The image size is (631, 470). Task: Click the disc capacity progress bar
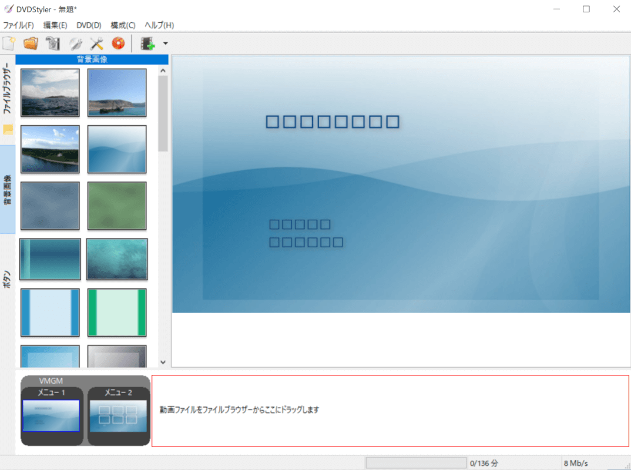(416, 463)
